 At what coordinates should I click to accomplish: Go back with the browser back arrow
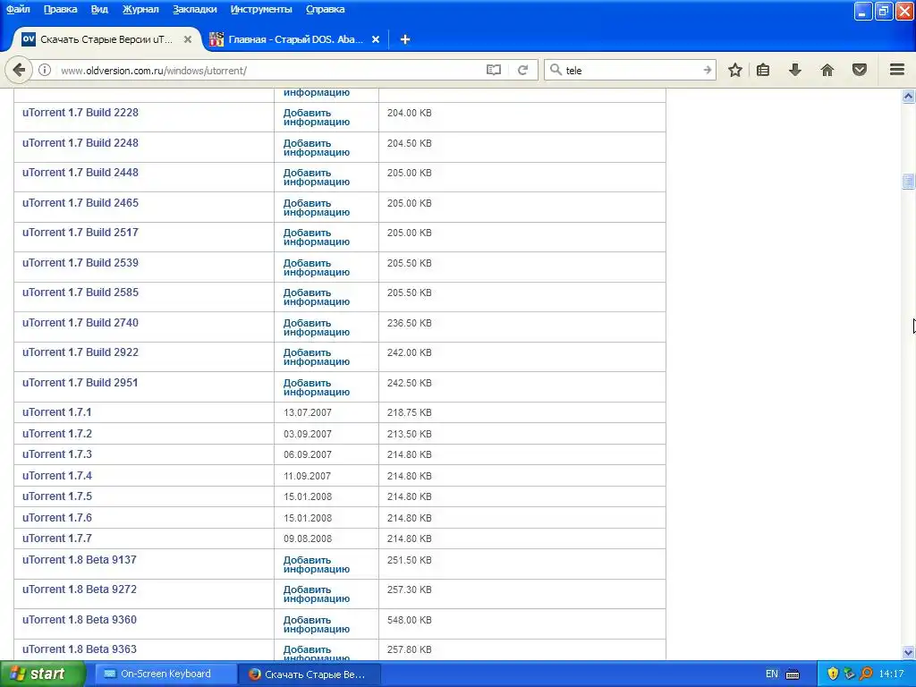click(19, 70)
